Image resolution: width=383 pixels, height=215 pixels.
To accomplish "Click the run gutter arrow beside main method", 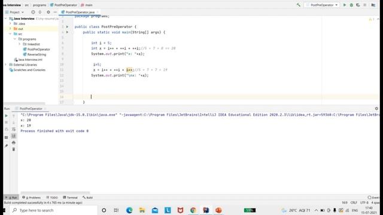I will [67, 32].
